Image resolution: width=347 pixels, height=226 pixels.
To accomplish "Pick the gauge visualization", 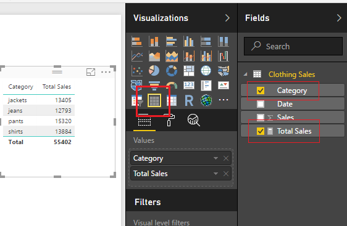I will click(x=172, y=86).
